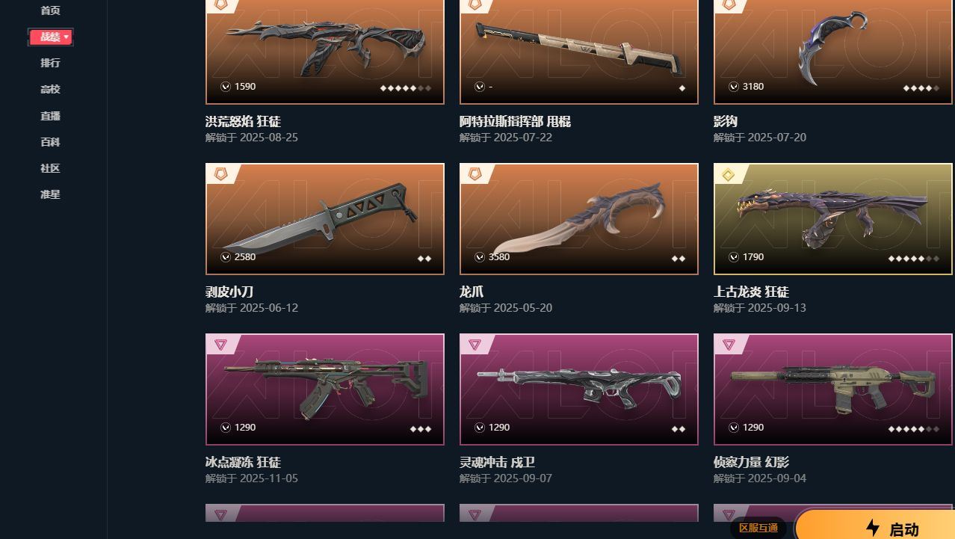
Task: Click the pink triangle badge on 冰点凝冻 狂徒
Action: (x=220, y=345)
